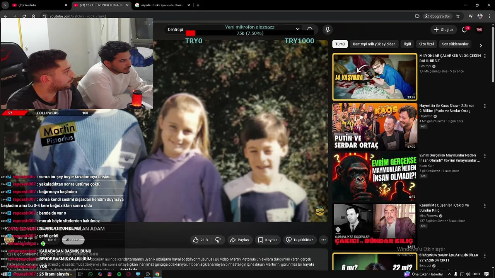Open the 'Putin ve Serdar Ortaç' thumbnail
This screenshot has width=495, height=278.
tap(375, 127)
